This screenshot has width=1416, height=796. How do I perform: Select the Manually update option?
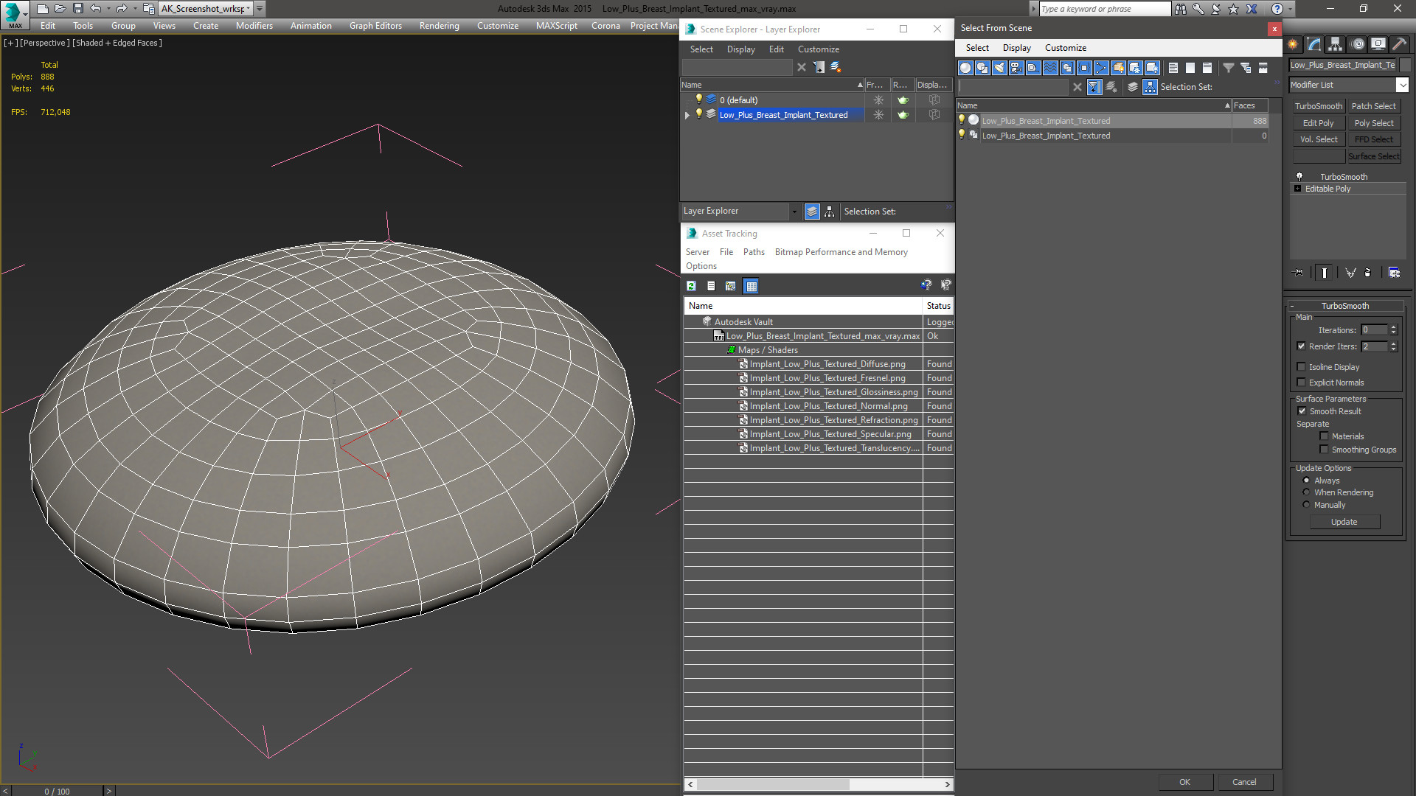pyautogui.click(x=1306, y=505)
